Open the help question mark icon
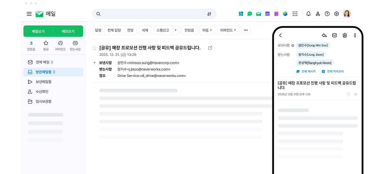This screenshot has height=174, width=374. coord(327,14)
